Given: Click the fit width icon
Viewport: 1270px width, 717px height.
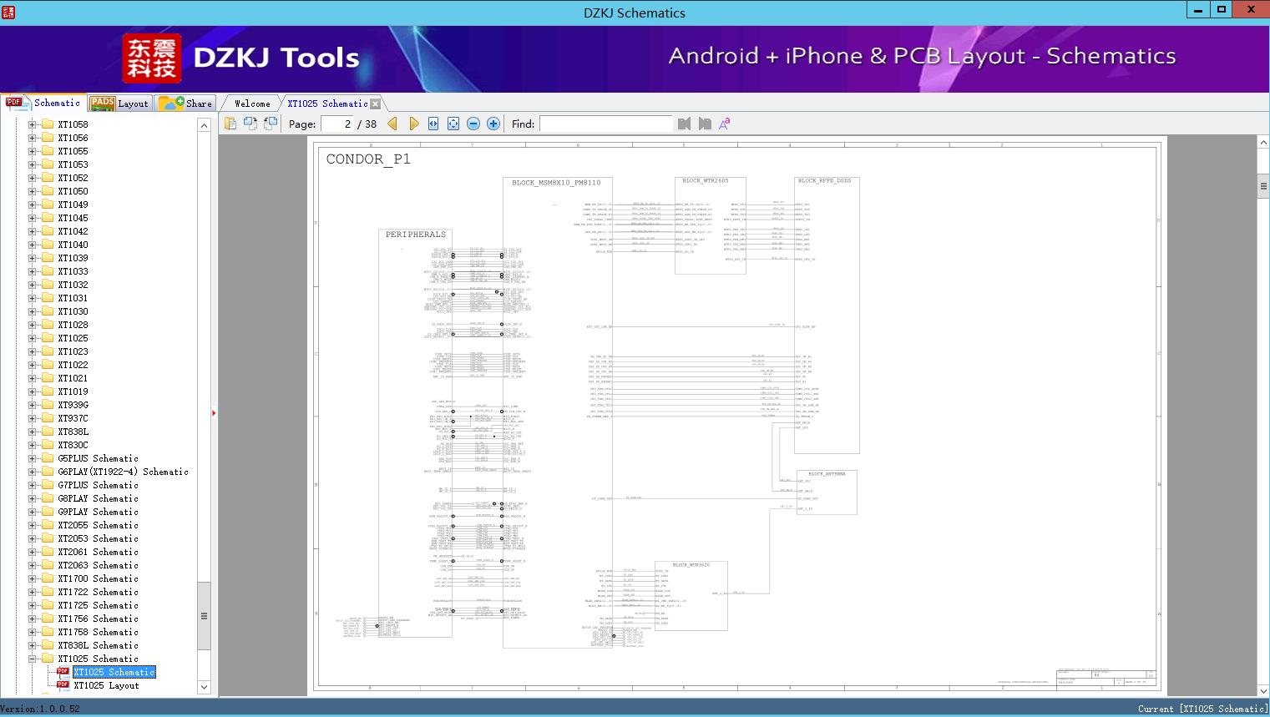Looking at the screenshot, I should point(433,124).
